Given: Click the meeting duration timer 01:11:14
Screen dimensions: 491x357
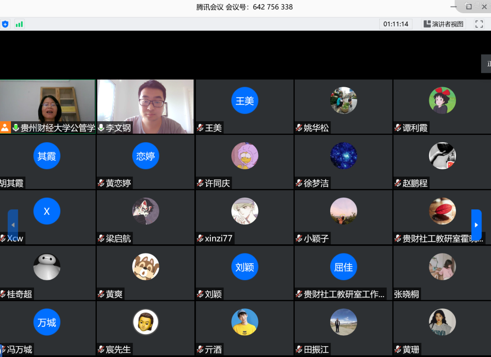Looking at the screenshot, I should click(396, 24).
